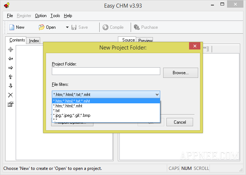
Task: Open the Register menu
Action: (x=24, y=16)
